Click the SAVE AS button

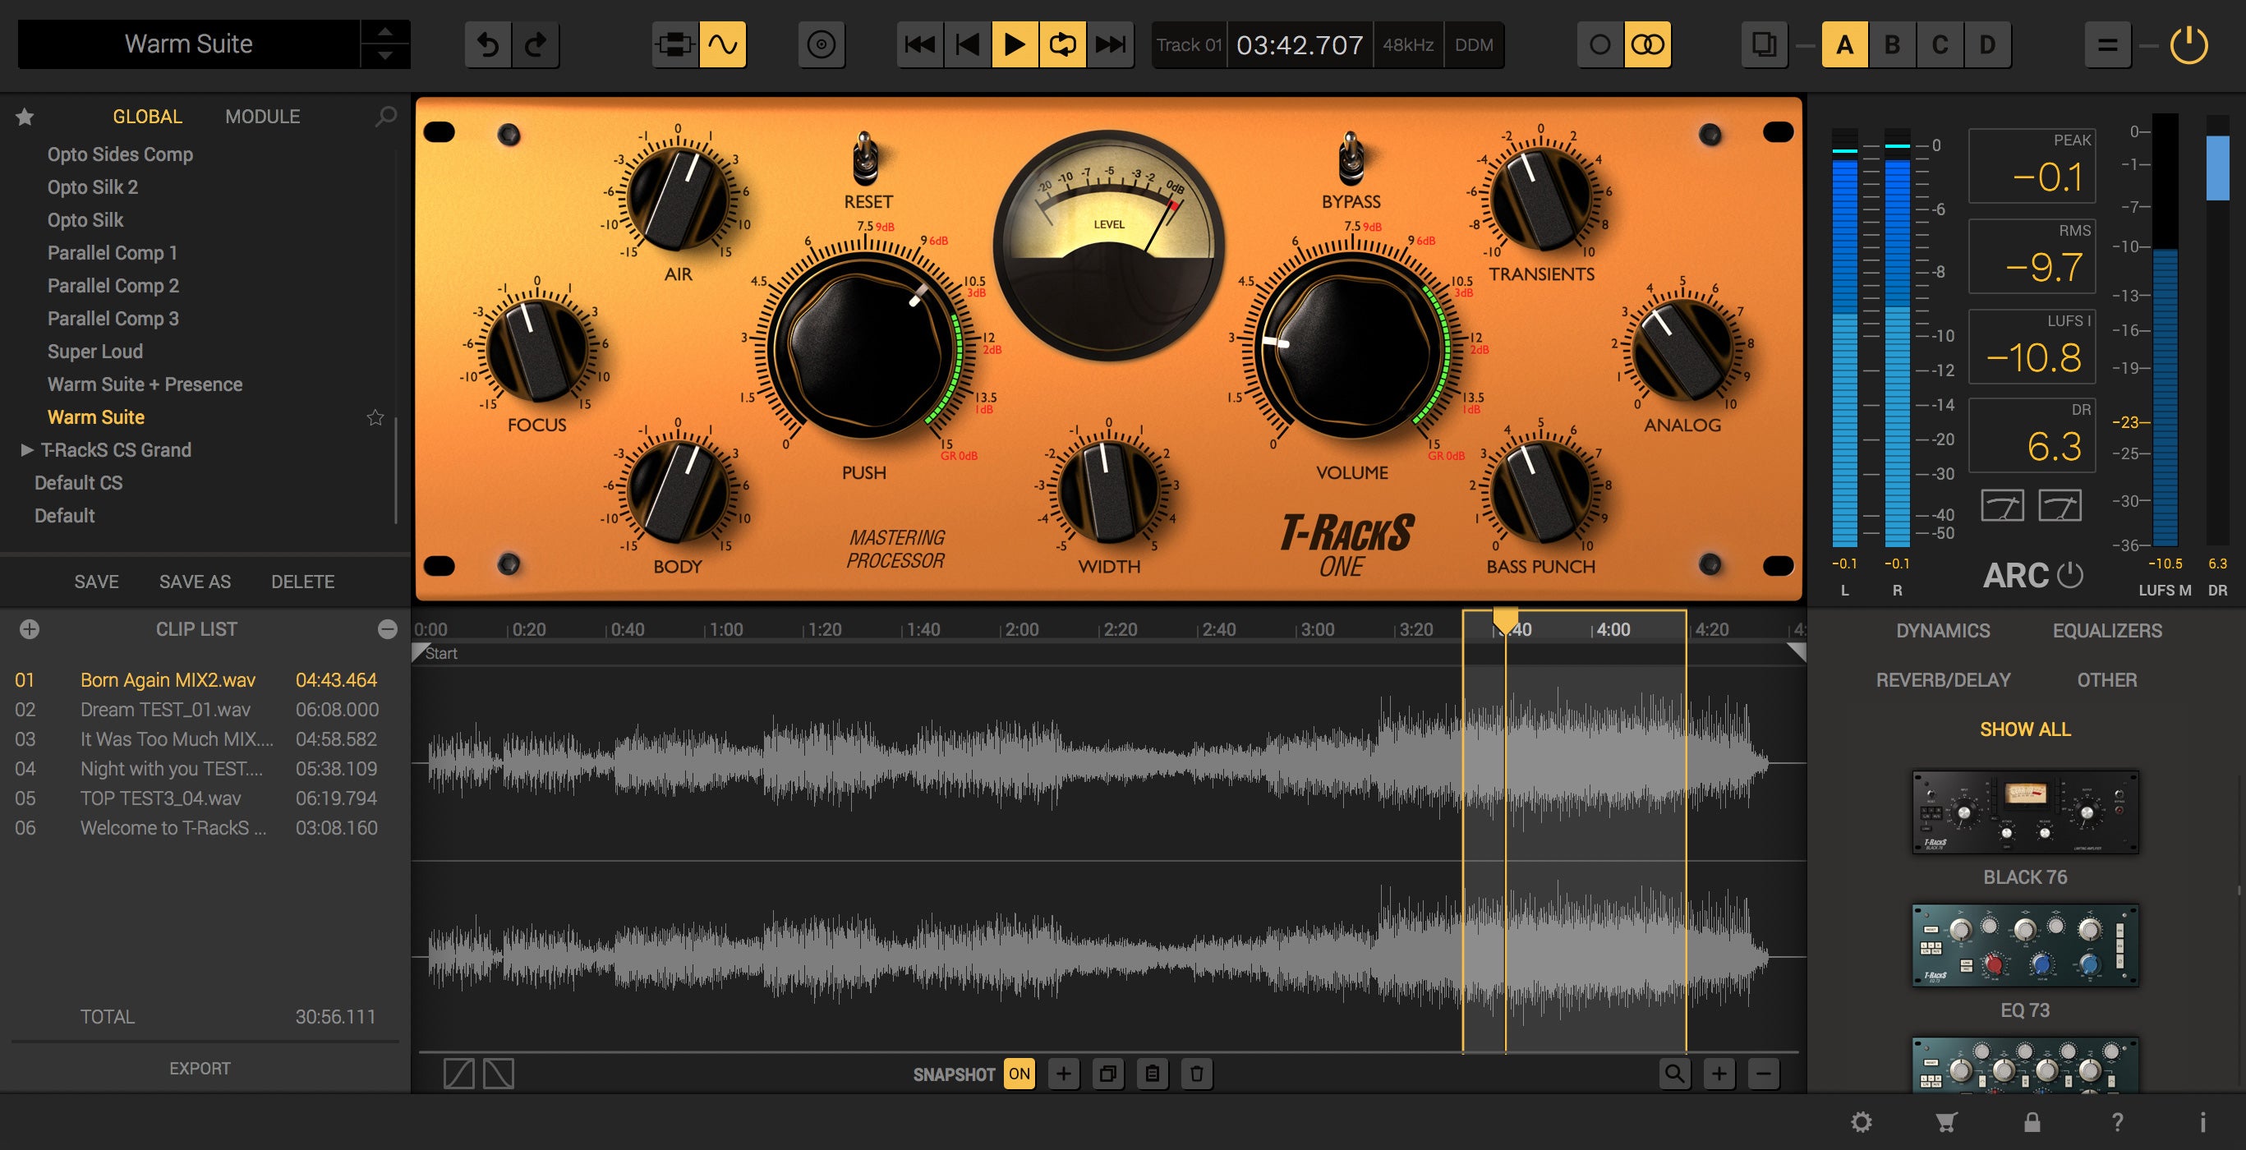pos(195,582)
